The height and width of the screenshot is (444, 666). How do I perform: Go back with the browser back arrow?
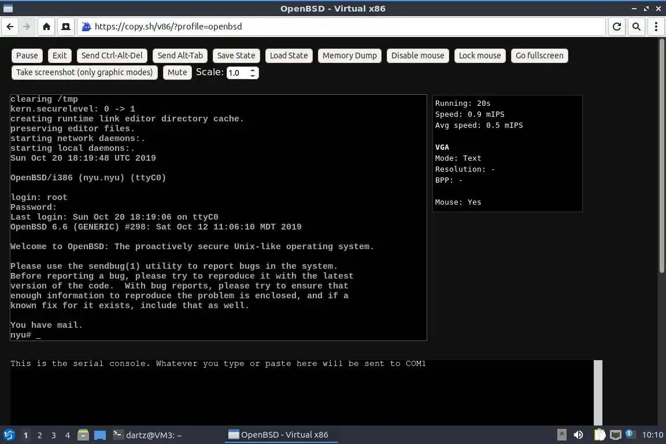10,27
